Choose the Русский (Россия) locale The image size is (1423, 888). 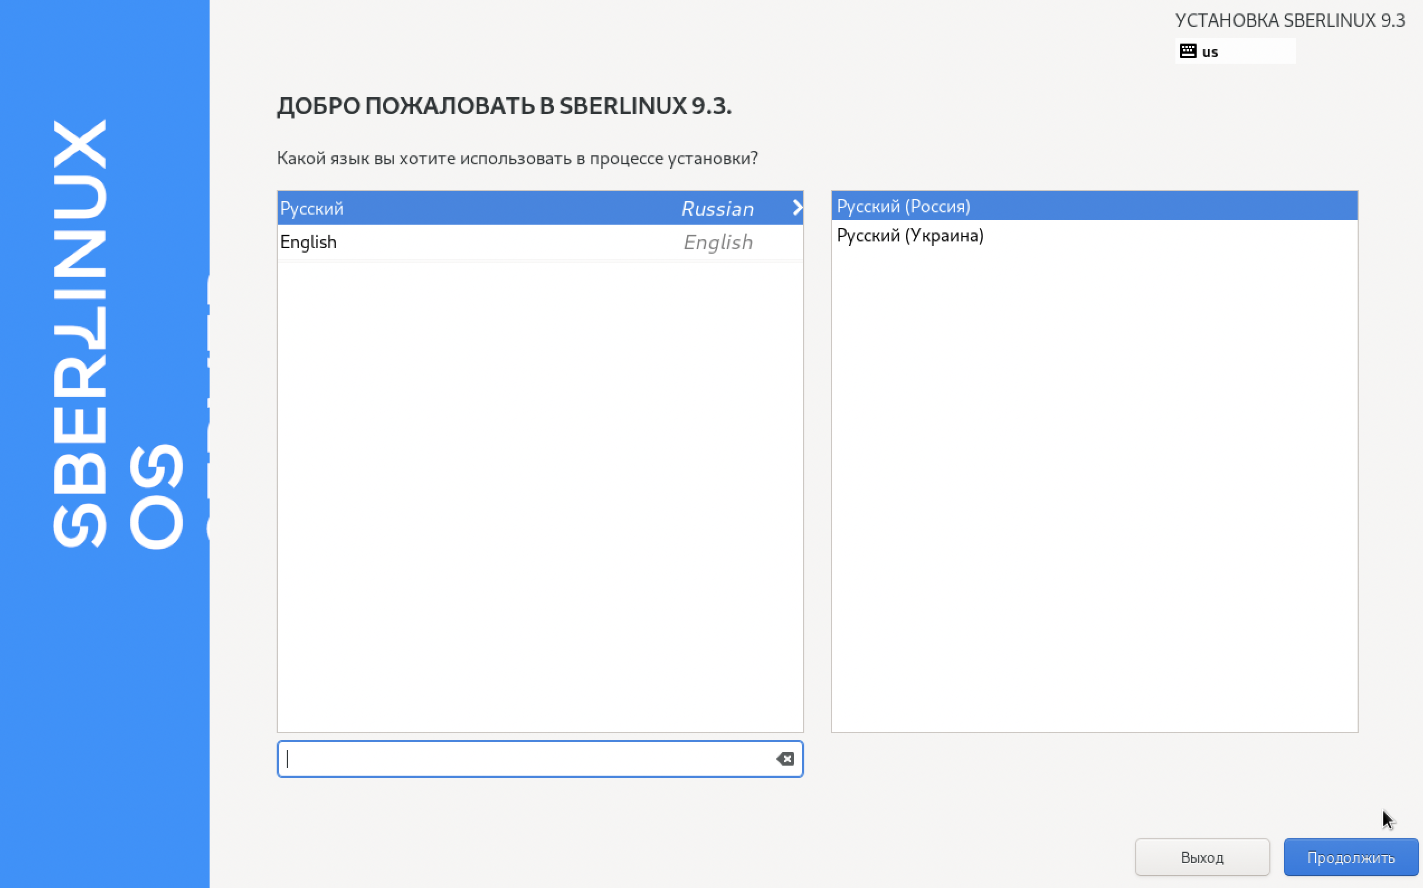tap(903, 206)
